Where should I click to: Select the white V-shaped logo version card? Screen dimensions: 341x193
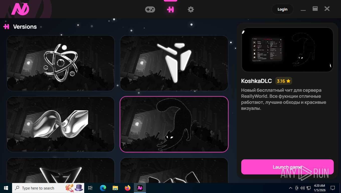[174, 63]
